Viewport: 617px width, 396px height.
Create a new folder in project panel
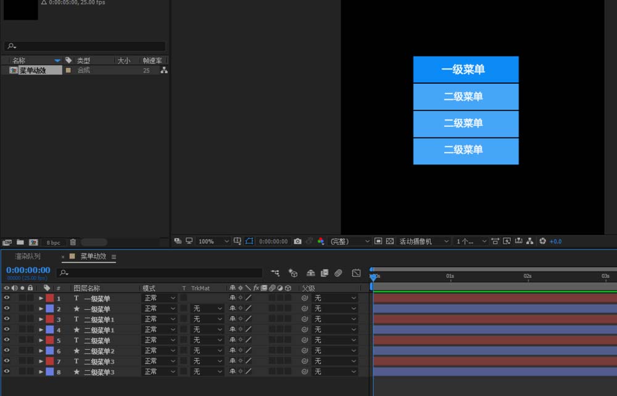point(20,243)
